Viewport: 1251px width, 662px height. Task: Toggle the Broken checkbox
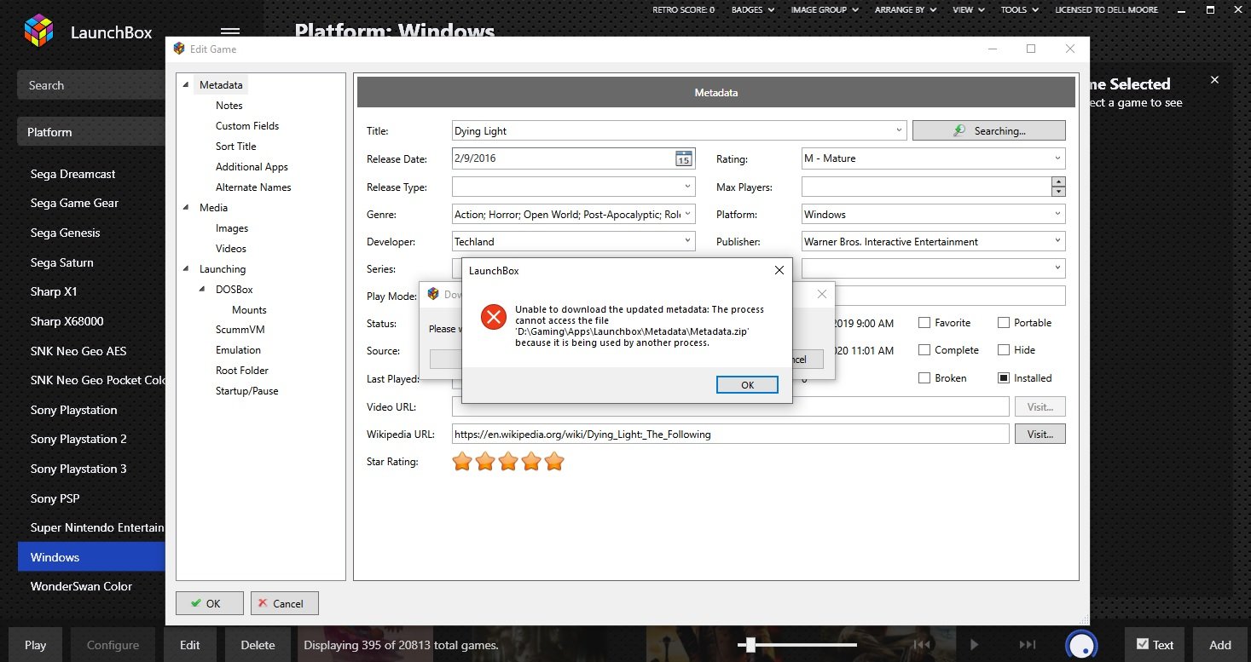924,377
